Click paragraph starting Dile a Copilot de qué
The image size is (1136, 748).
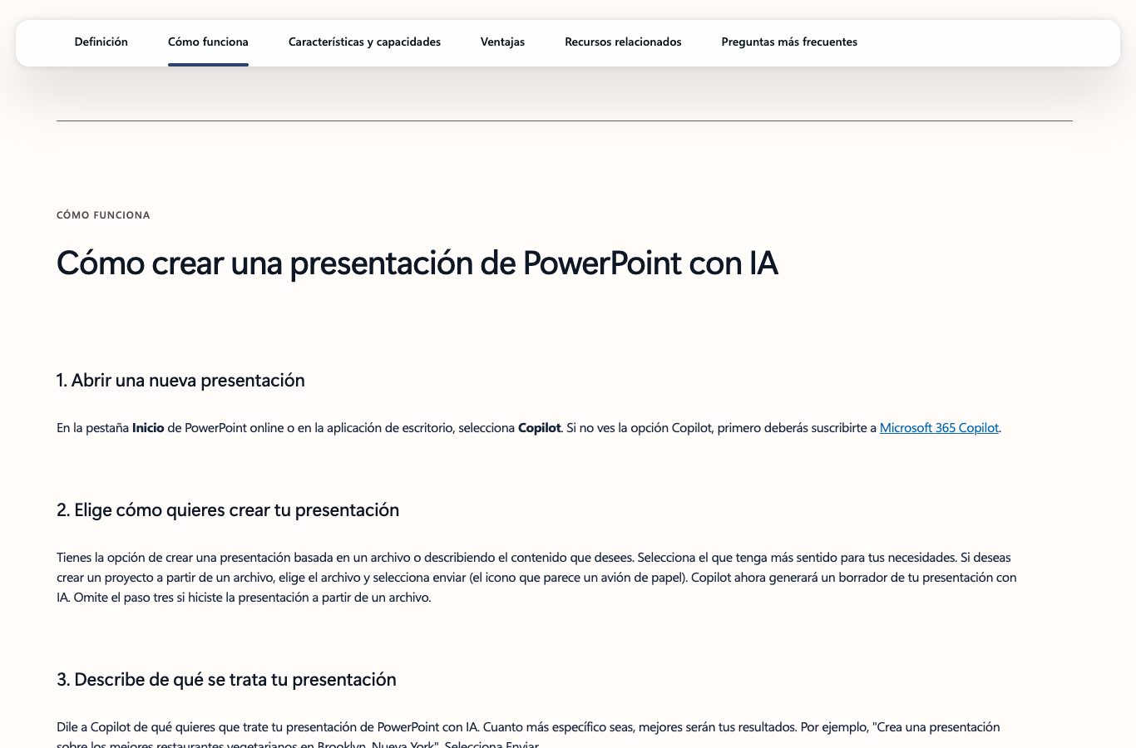tap(528, 735)
